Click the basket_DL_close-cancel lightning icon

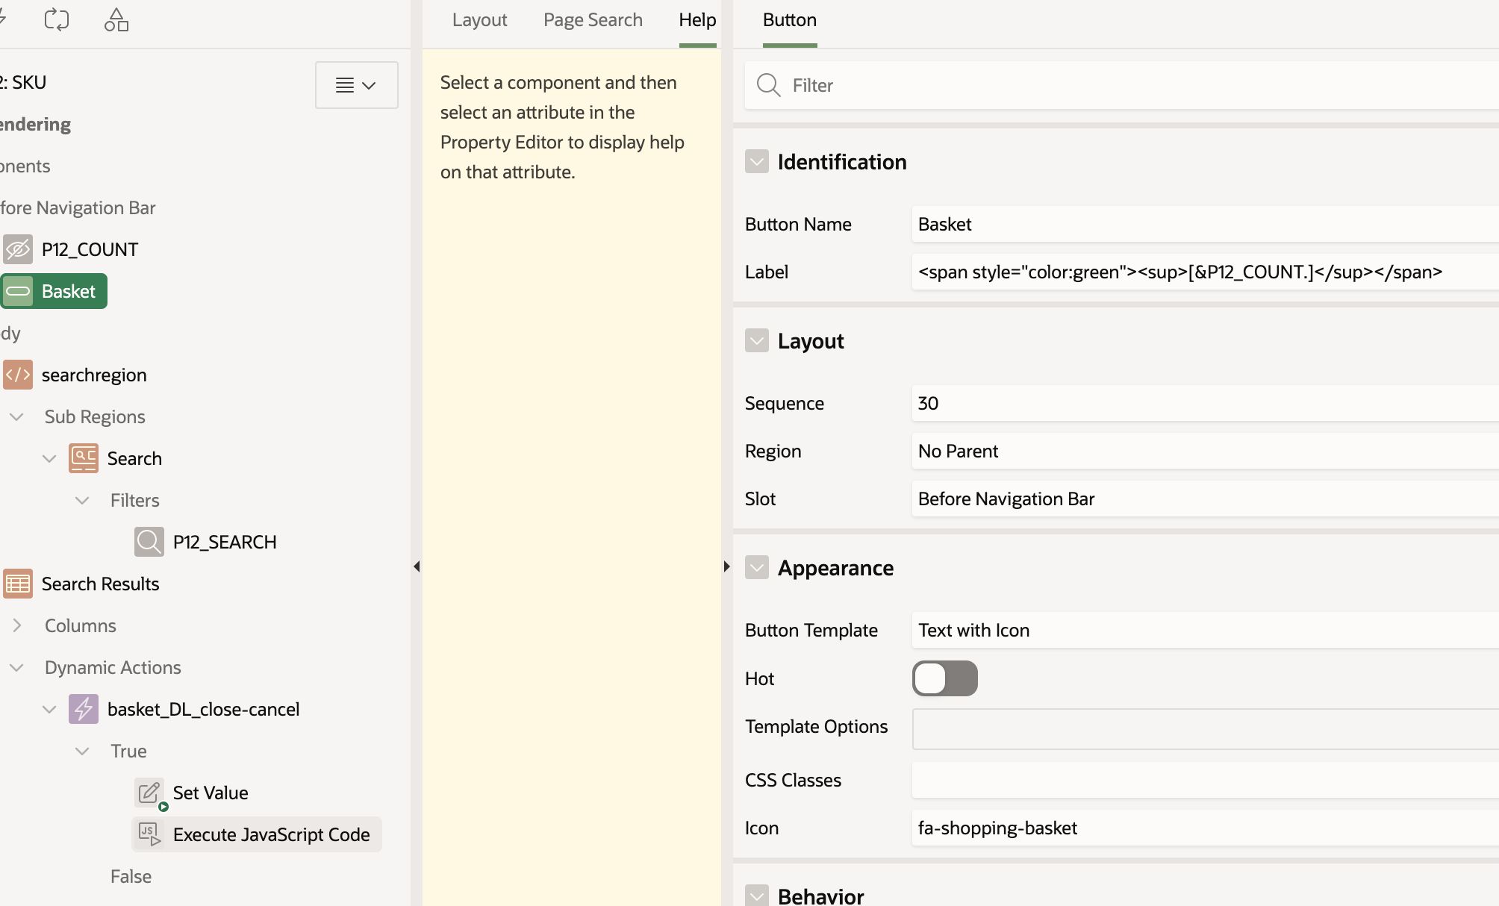84,709
